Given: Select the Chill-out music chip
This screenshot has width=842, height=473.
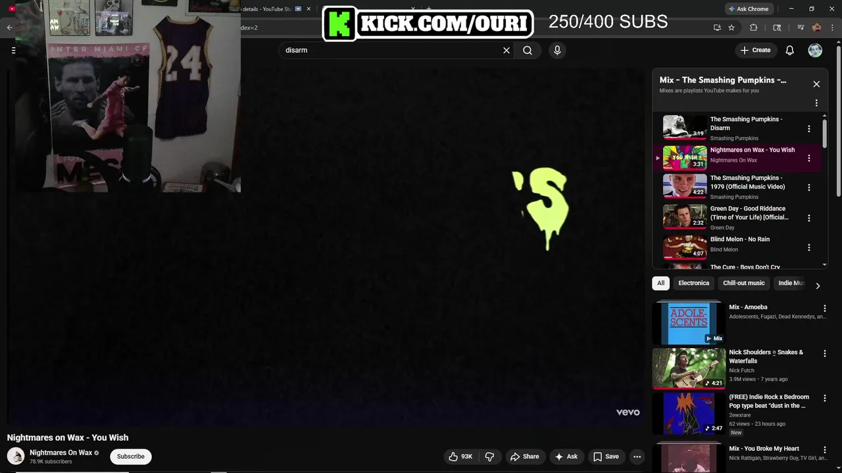Looking at the screenshot, I should pos(744,283).
